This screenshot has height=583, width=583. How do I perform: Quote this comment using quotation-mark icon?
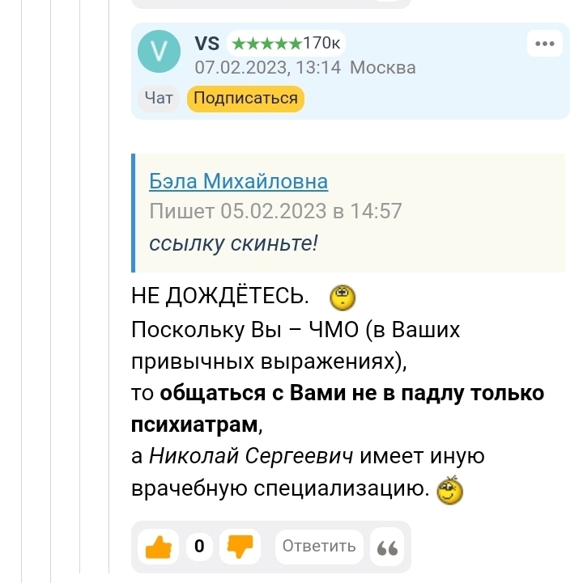(388, 547)
